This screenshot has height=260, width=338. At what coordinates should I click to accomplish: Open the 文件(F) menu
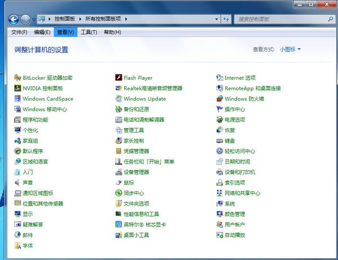tap(20, 33)
